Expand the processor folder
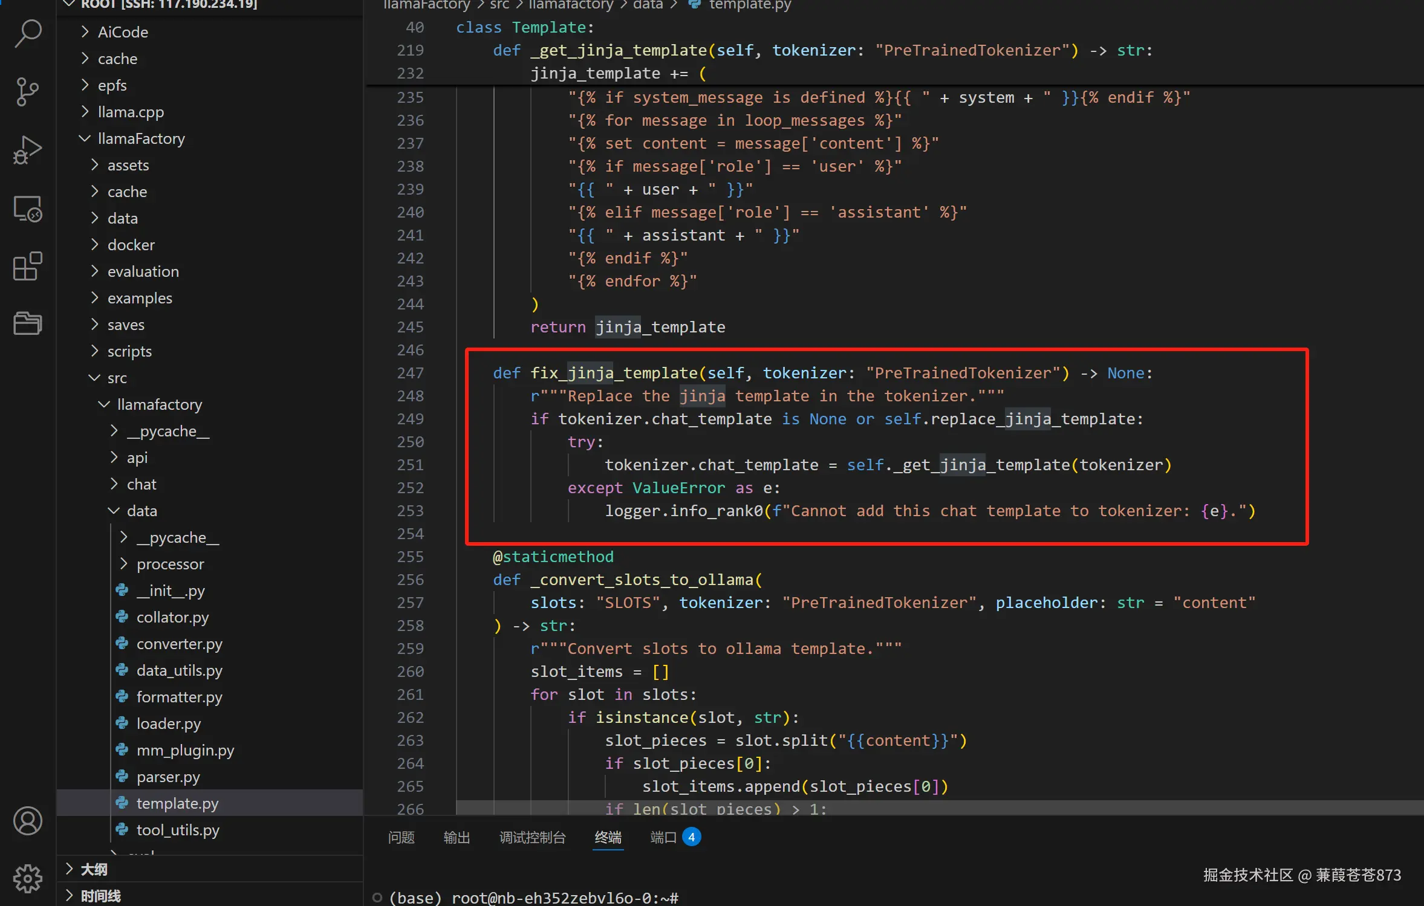The width and height of the screenshot is (1424, 906). [170, 564]
